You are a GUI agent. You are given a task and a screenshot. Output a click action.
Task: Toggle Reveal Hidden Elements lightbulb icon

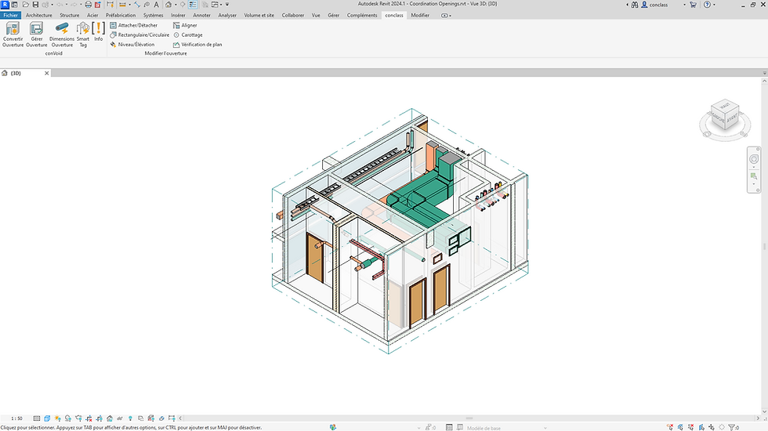(x=130, y=418)
